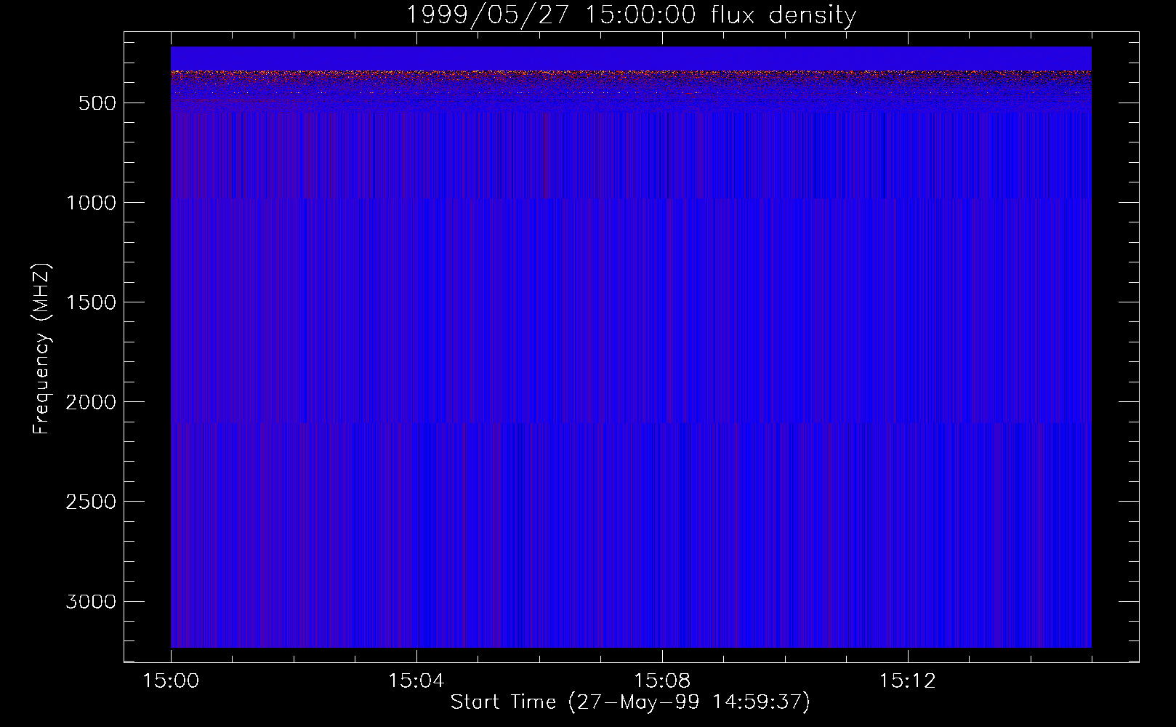Viewport: 1176px width, 727px height.
Task: Click the plot title '1999/05/27 15:00:00 flux density'
Action: click(631, 15)
